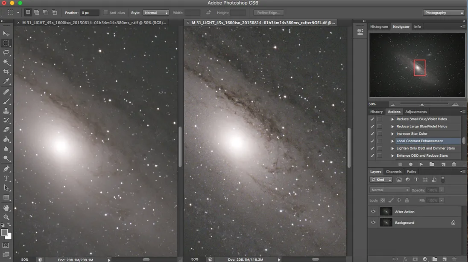This screenshot has height=262, width=468.
Task: Select the Magic Wand tool
Action: click(6, 62)
